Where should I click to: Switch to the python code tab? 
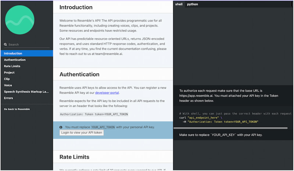click(192, 4)
